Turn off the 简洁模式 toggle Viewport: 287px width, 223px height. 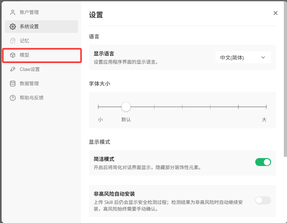coord(263,162)
